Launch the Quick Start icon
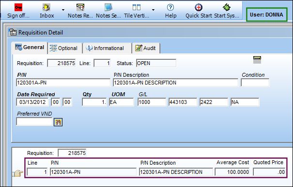293x187 pixels. tap(199, 7)
